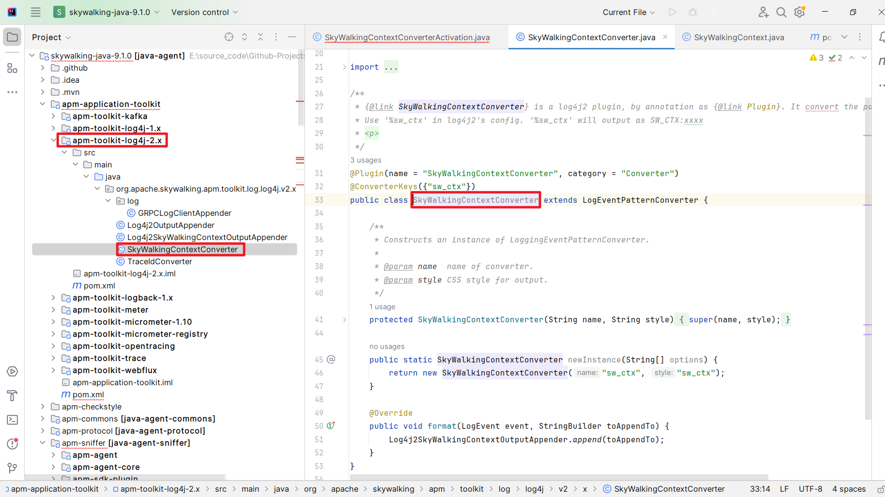Open the Terminal tool window
The width and height of the screenshot is (885, 497).
coord(13,420)
